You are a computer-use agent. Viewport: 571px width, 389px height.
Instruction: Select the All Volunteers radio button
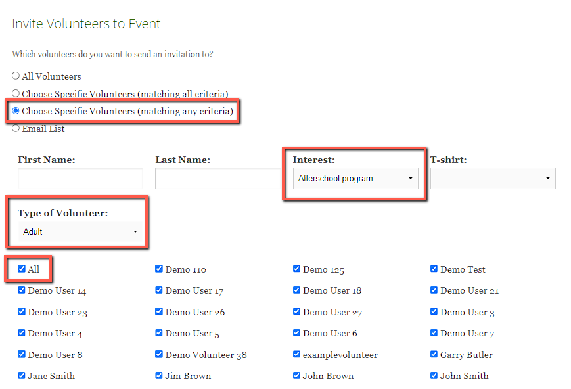tap(16, 76)
